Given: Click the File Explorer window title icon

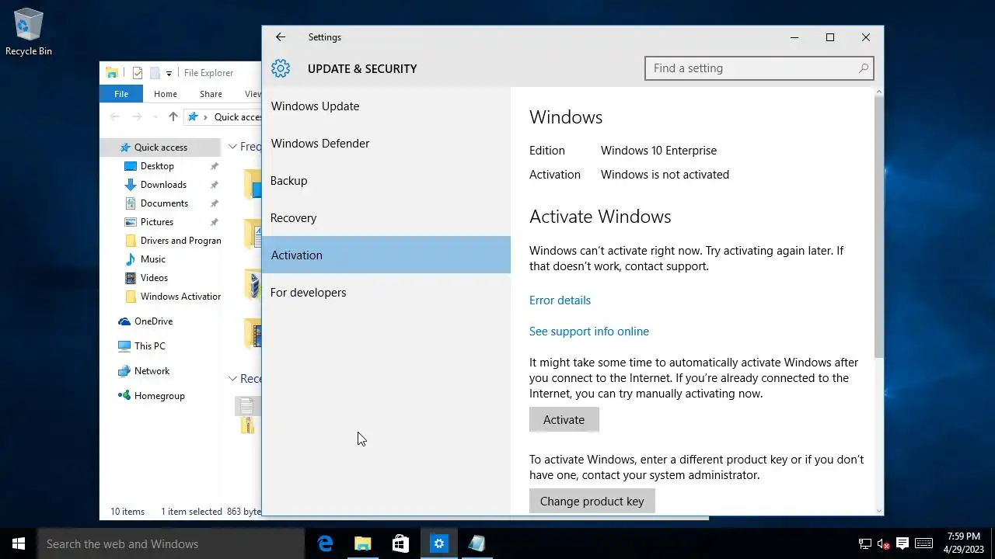Looking at the screenshot, I should 112,73.
